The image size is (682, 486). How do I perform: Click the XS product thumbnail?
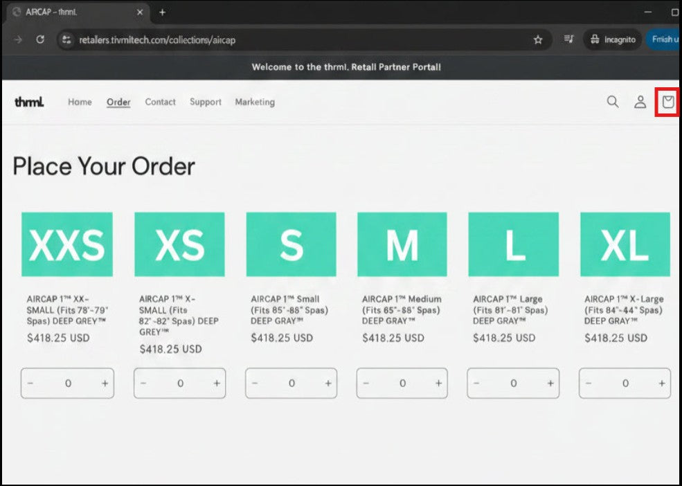pyautogui.click(x=179, y=244)
